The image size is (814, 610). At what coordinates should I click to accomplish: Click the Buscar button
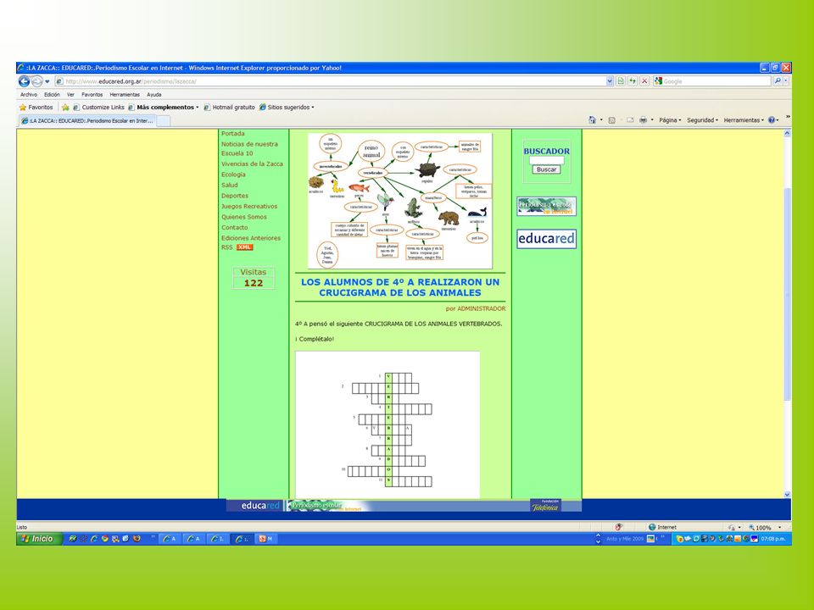click(x=546, y=169)
